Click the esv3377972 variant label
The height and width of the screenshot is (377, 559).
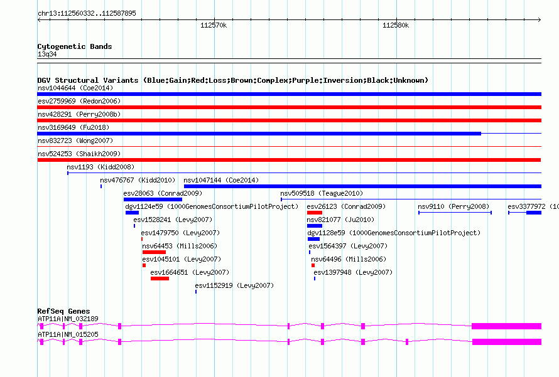coord(533,206)
